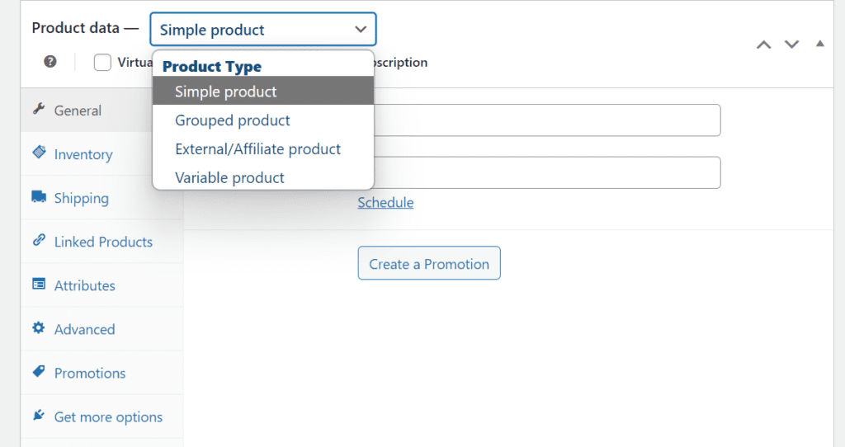Click the wrench icon beside General
This screenshot has width=845, height=447.
[x=39, y=109]
